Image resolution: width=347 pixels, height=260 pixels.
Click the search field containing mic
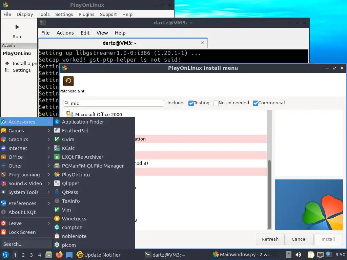tap(113, 103)
